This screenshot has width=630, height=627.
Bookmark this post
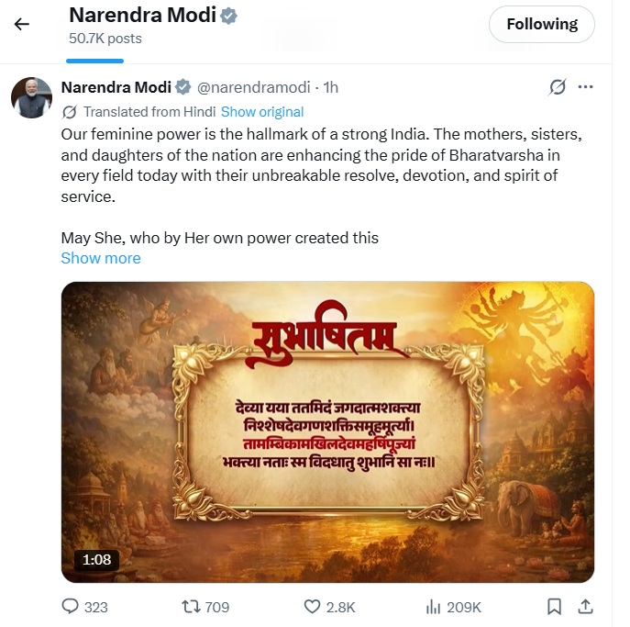[x=554, y=607]
